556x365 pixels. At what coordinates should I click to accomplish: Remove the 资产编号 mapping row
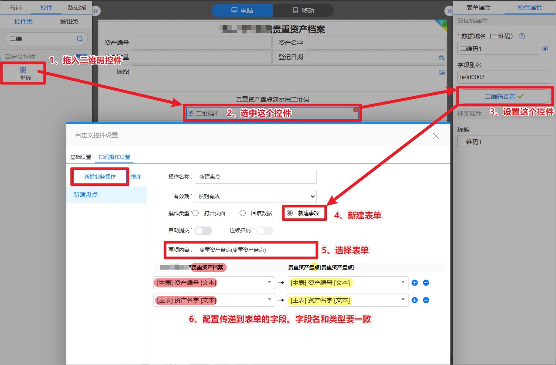click(426, 283)
